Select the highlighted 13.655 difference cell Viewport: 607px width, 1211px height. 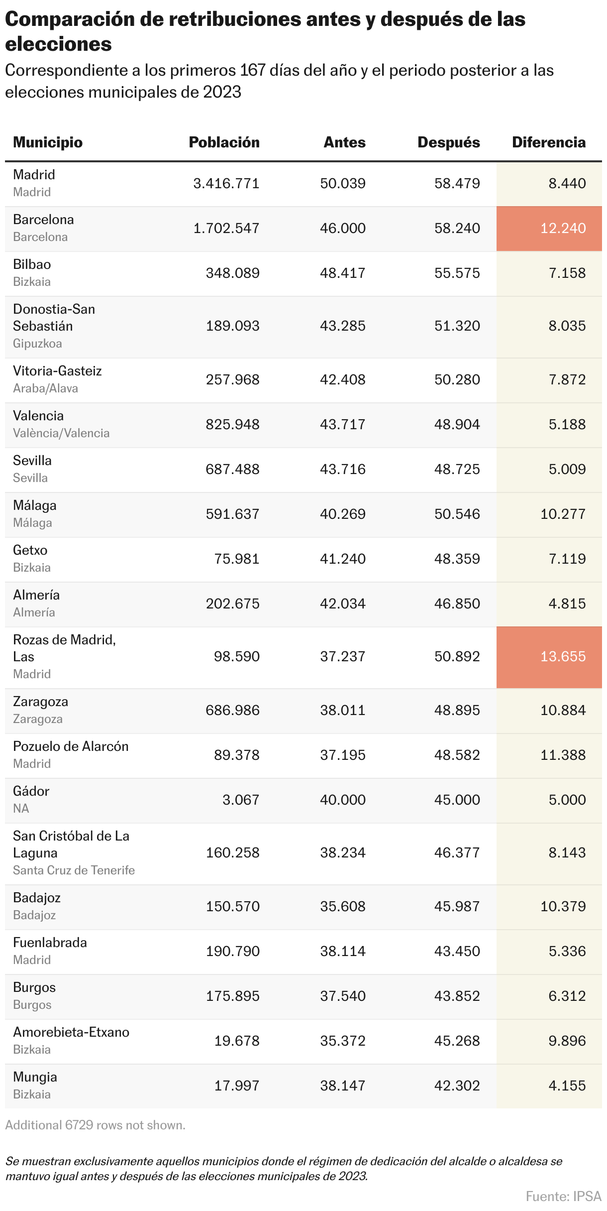pyautogui.click(x=563, y=657)
